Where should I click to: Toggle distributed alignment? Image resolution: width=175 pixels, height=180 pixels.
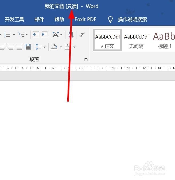click(28, 47)
